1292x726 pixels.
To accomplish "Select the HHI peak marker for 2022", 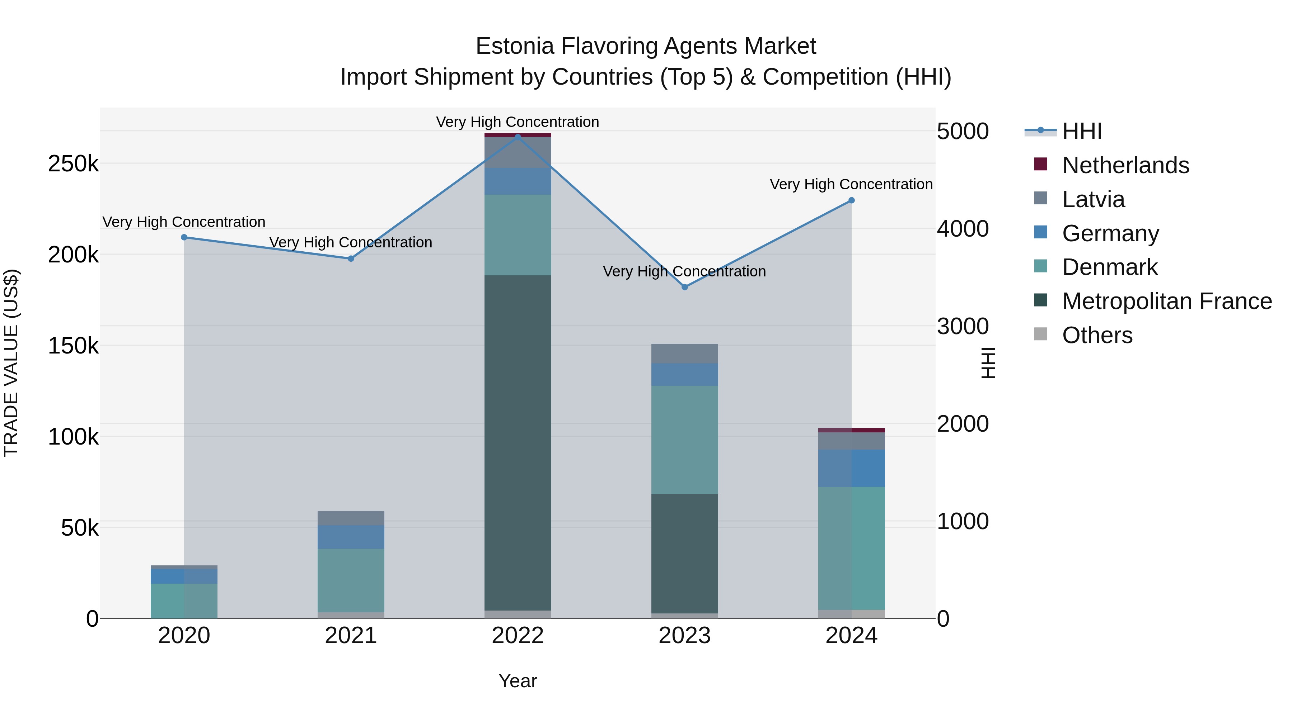I will coord(518,136).
